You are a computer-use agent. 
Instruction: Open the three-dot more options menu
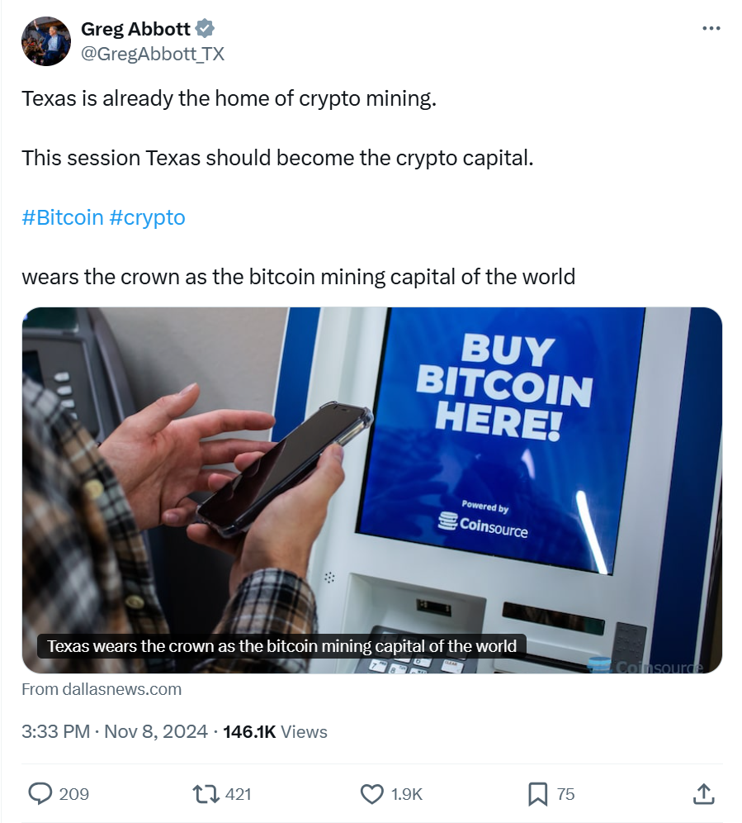[711, 28]
